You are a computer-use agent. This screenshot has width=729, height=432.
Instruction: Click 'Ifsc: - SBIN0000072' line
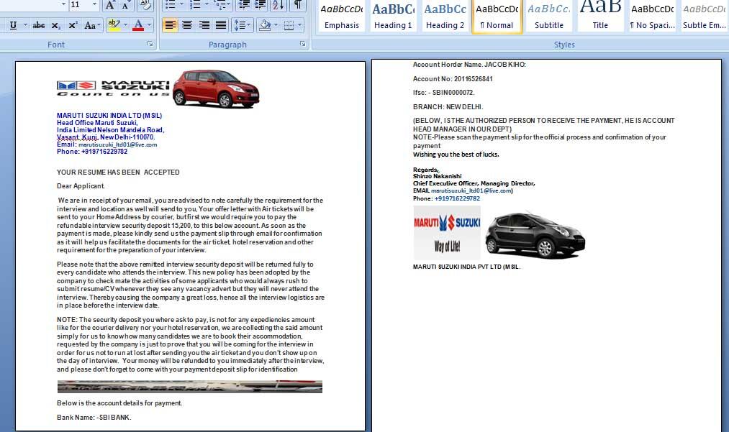tap(443, 93)
